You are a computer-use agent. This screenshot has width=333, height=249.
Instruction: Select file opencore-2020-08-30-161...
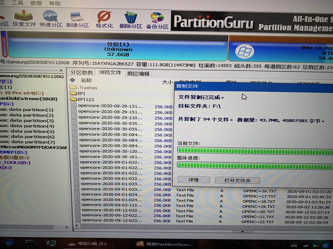111,157
